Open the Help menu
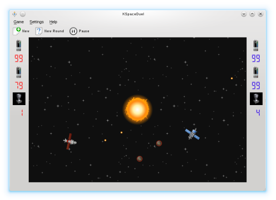Image resolution: width=276 pixels, height=200 pixels. pyautogui.click(x=53, y=22)
